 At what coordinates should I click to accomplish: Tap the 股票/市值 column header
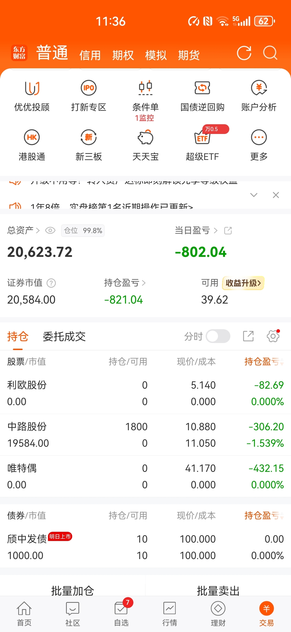(26, 361)
